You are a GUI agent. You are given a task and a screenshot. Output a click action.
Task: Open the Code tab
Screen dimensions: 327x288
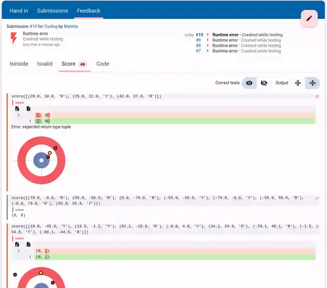pyautogui.click(x=103, y=64)
